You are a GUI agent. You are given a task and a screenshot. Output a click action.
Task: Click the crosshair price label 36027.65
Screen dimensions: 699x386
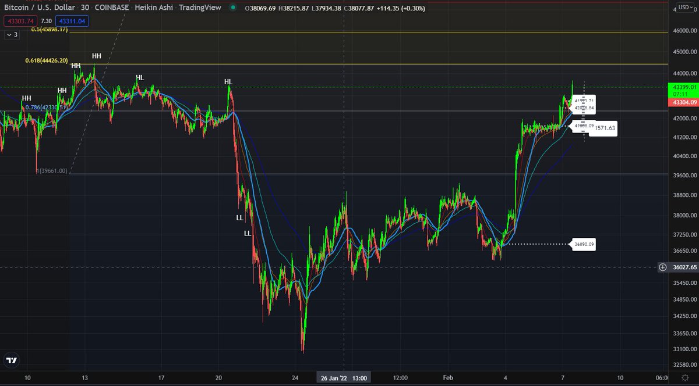tap(684, 267)
